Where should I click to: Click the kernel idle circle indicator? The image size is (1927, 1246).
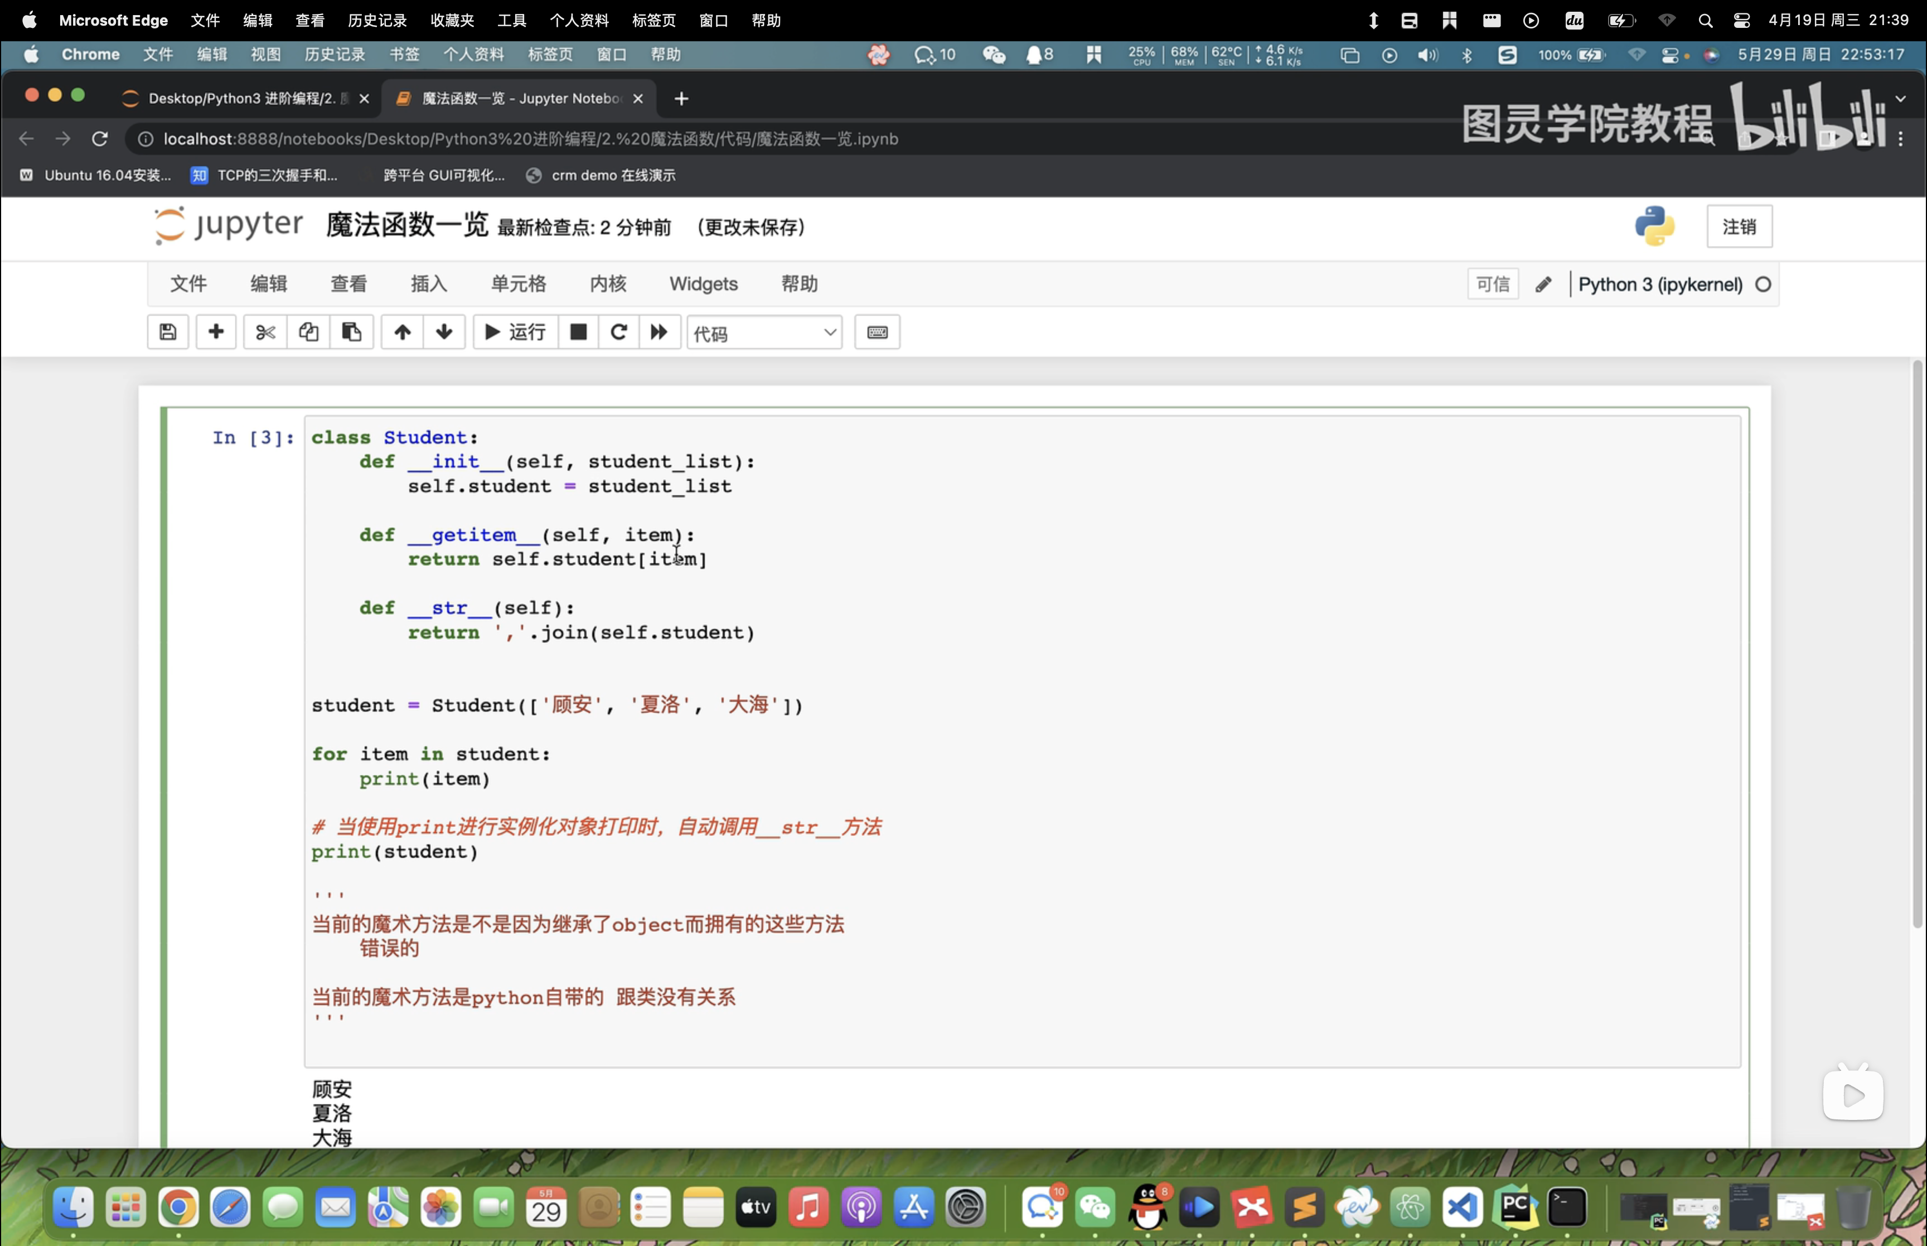click(x=1763, y=284)
